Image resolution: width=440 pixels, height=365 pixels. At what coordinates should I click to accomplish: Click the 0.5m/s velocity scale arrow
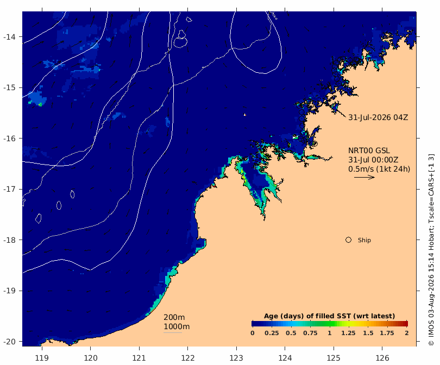[364, 177]
